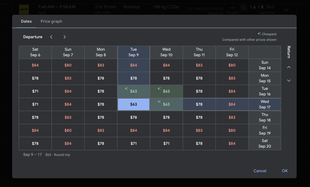Screen dimensions: 310x187
Task: Choose $71 fare departing Sat Sep 6 returning Sep 16
Action: (x=35, y=91)
